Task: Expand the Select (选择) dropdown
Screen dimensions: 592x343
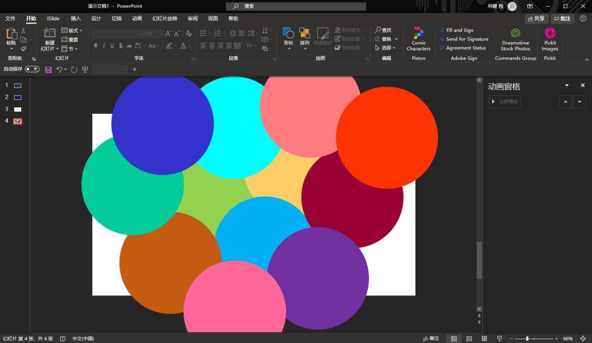Action: pos(385,48)
